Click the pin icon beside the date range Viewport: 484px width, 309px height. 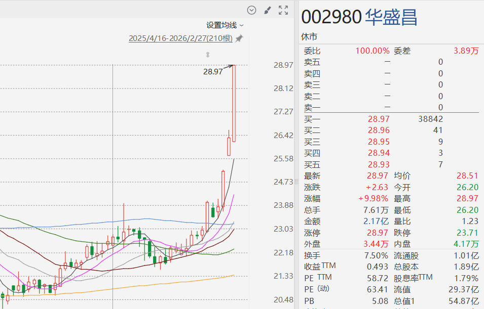[239, 38]
